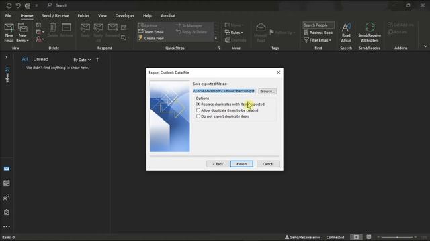
Task: Open People from the navigation bar
Action: (7, 197)
